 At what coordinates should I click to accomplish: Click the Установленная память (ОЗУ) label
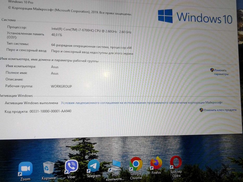[26, 35]
